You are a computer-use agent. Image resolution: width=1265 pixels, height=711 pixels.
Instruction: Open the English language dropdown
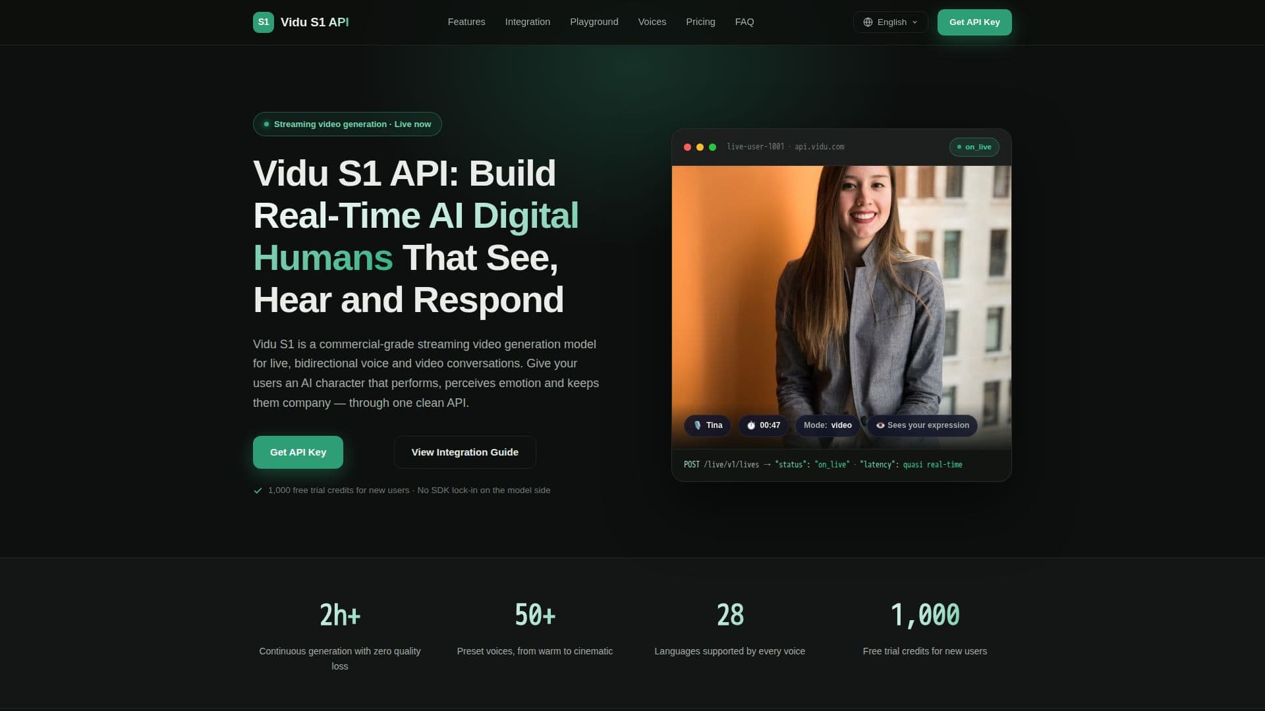tap(890, 22)
